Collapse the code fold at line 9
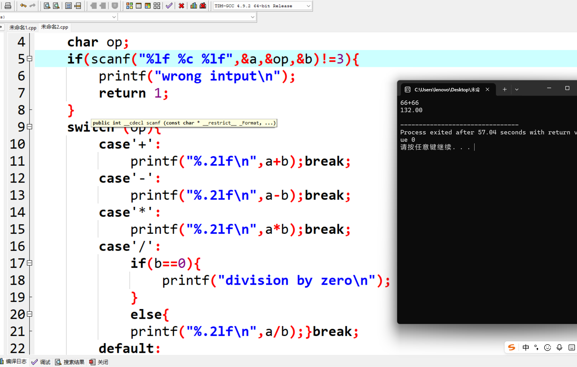The height and width of the screenshot is (367, 577). (x=30, y=127)
